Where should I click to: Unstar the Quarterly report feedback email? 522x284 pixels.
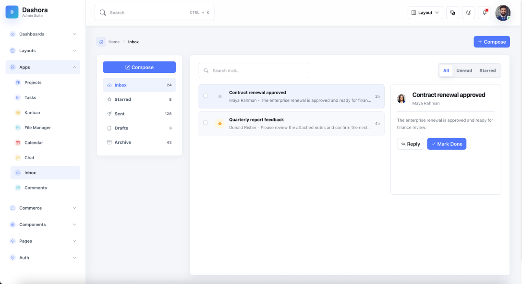(220, 123)
